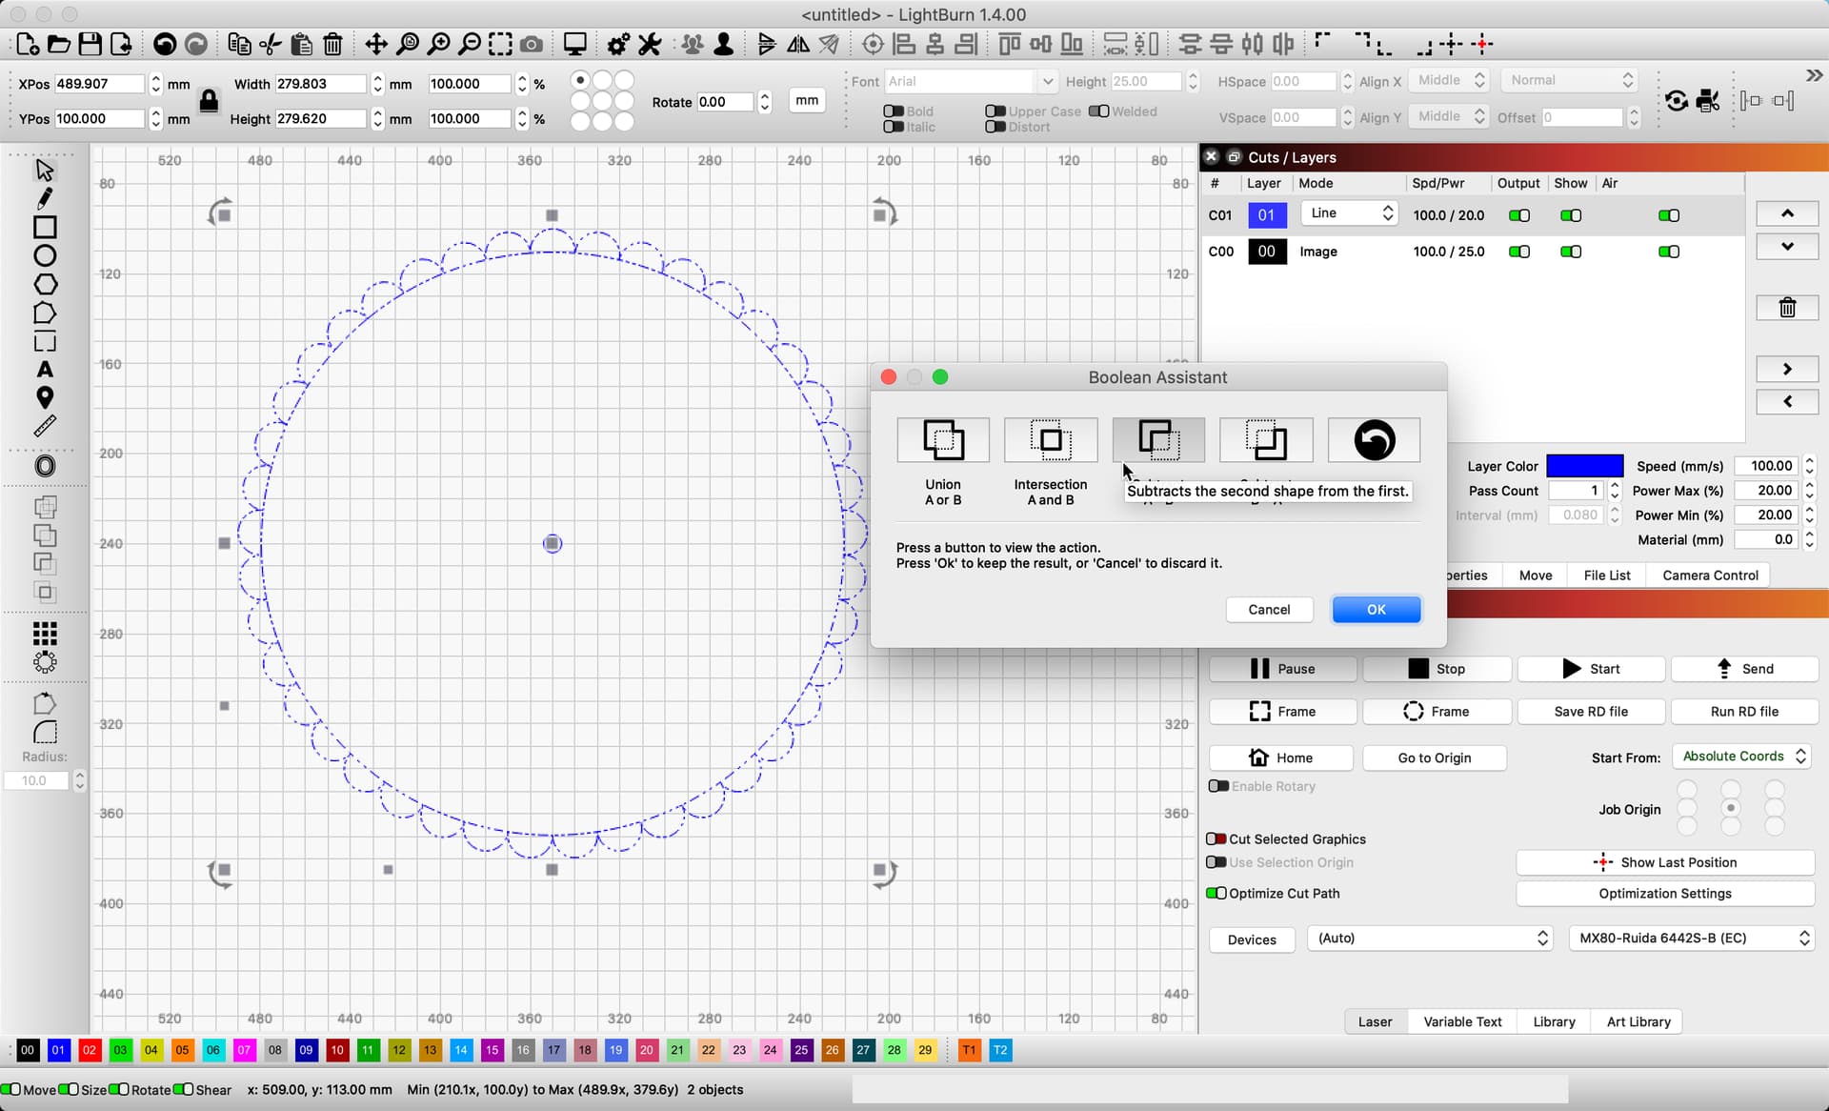
Task: Toggle Output for the C00 Image layer
Action: pos(1518,252)
